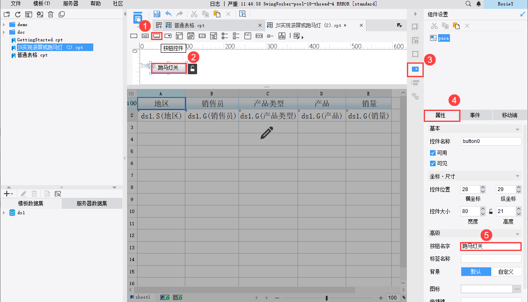
Task: Open the 文件 menu
Action: [x=16, y=3]
